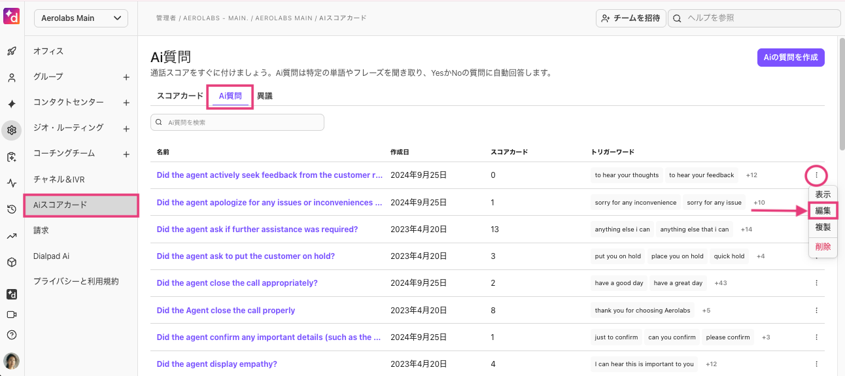Open the help question mark icon

tap(11, 335)
